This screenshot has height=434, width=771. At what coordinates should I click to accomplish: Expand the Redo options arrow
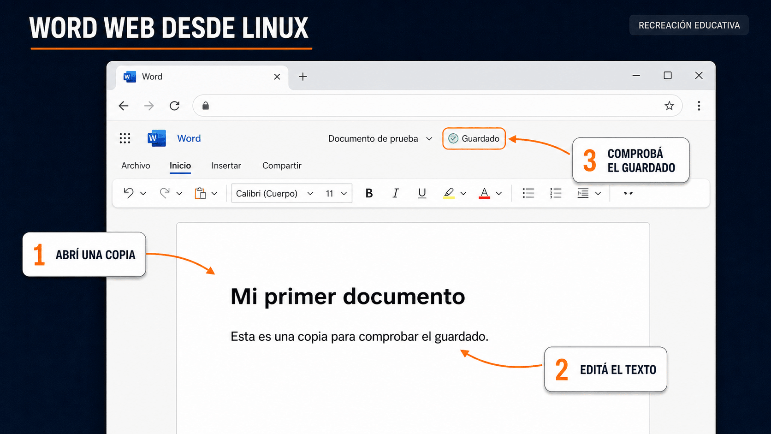coord(179,194)
